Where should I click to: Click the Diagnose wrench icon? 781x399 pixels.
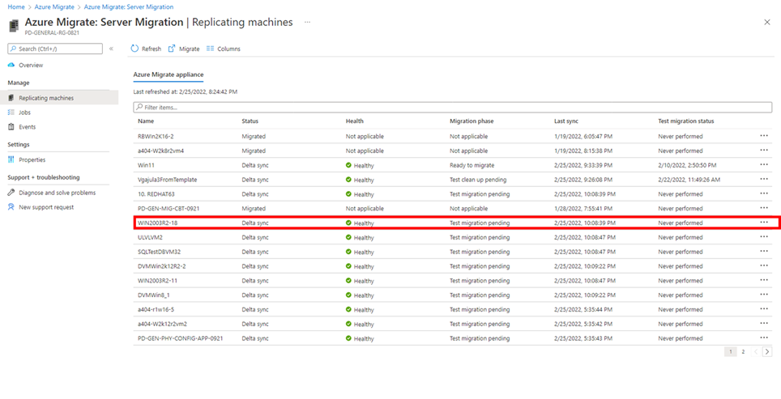point(11,193)
